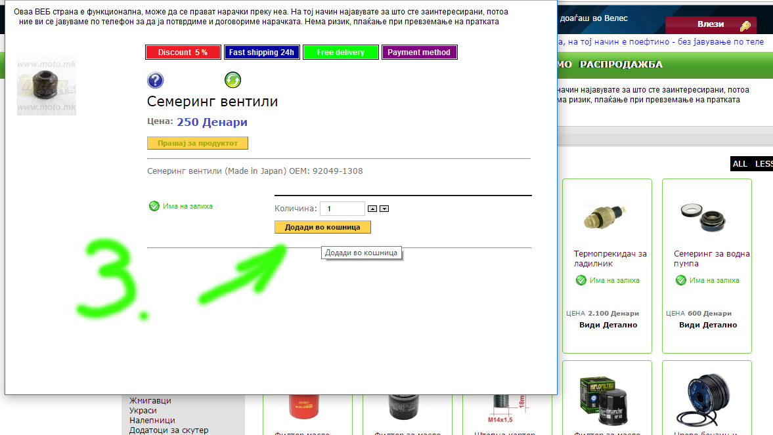Click the blue question mark help icon
The image size is (773, 435).
point(155,80)
